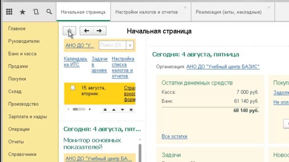Screen dimensions: 289x162
Task: Clear the search field with the x button
Action: click(130, 45)
